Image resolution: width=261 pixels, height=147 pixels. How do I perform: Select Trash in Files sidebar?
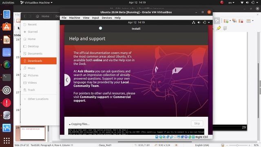pyautogui.click(x=39, y=90)
